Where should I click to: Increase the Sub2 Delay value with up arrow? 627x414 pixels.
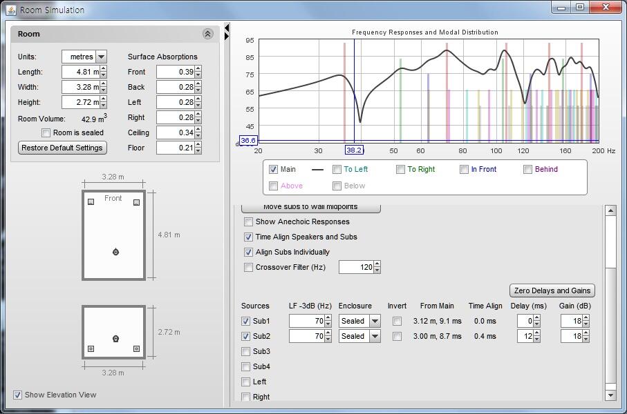(x=537, y=333)
